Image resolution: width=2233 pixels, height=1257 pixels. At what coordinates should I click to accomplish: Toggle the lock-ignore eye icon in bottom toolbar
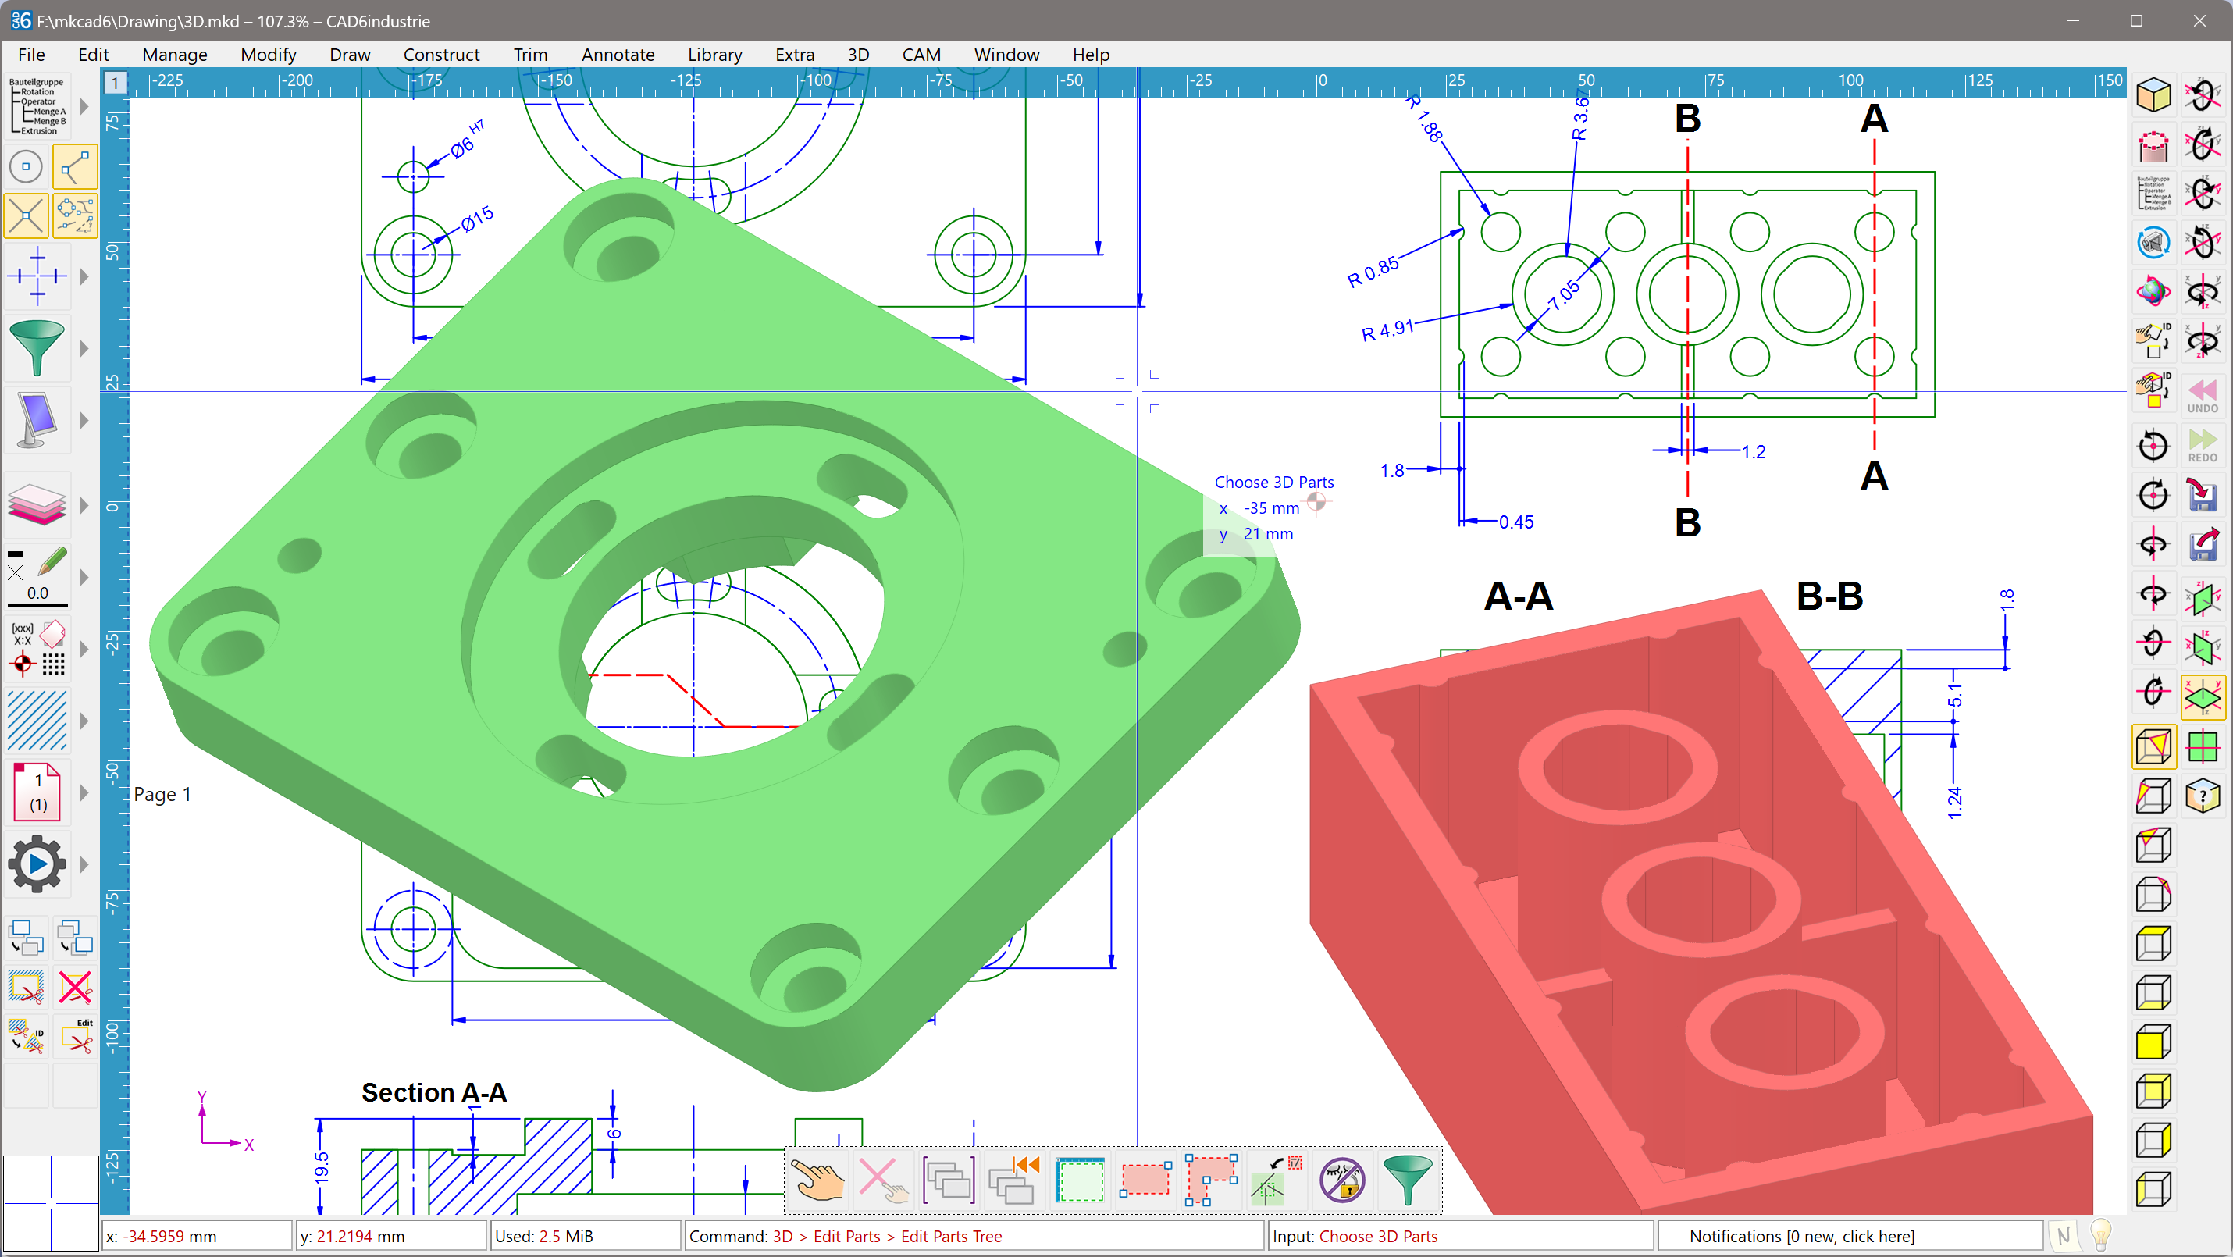click(1342, 1180)
